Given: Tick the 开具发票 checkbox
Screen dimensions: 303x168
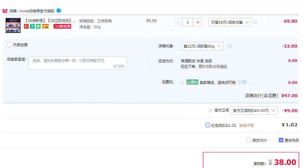Looking at the screenshot, I should point(10,45).
